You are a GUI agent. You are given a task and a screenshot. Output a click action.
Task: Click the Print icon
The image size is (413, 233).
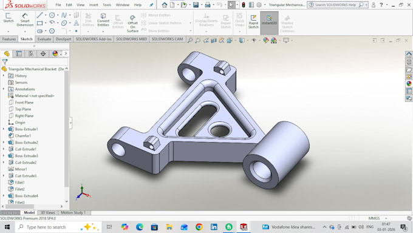[208, 5]
